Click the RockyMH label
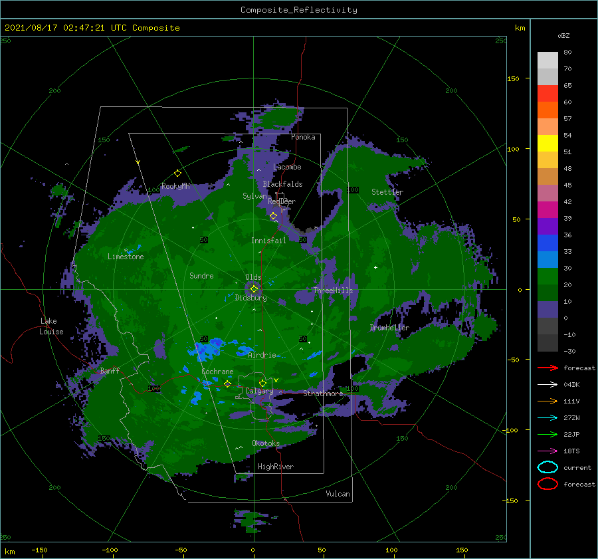 pos(175,186)
